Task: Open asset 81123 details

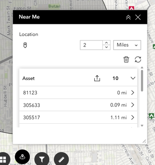Action: (x=78, y=92)
